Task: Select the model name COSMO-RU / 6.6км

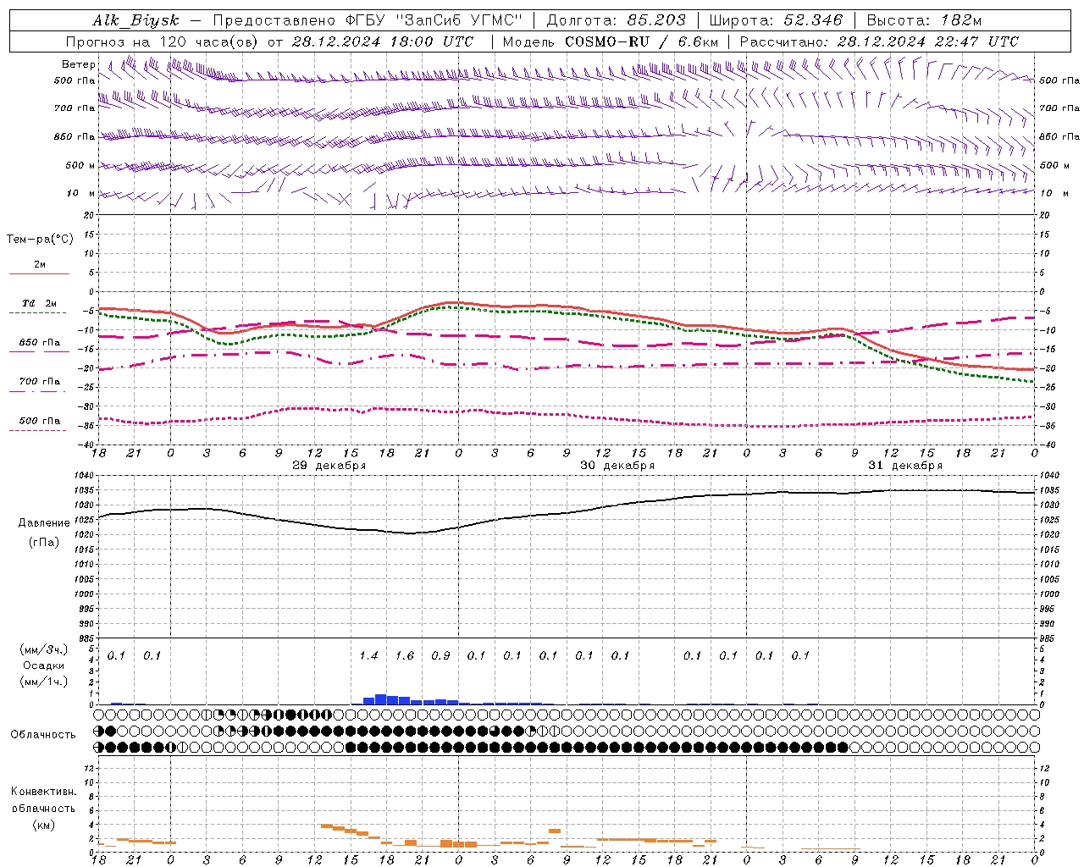Action: coord(642,41)
